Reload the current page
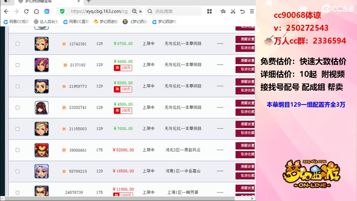This screenshot has height=201, width=357. click(x=26, y=11)
